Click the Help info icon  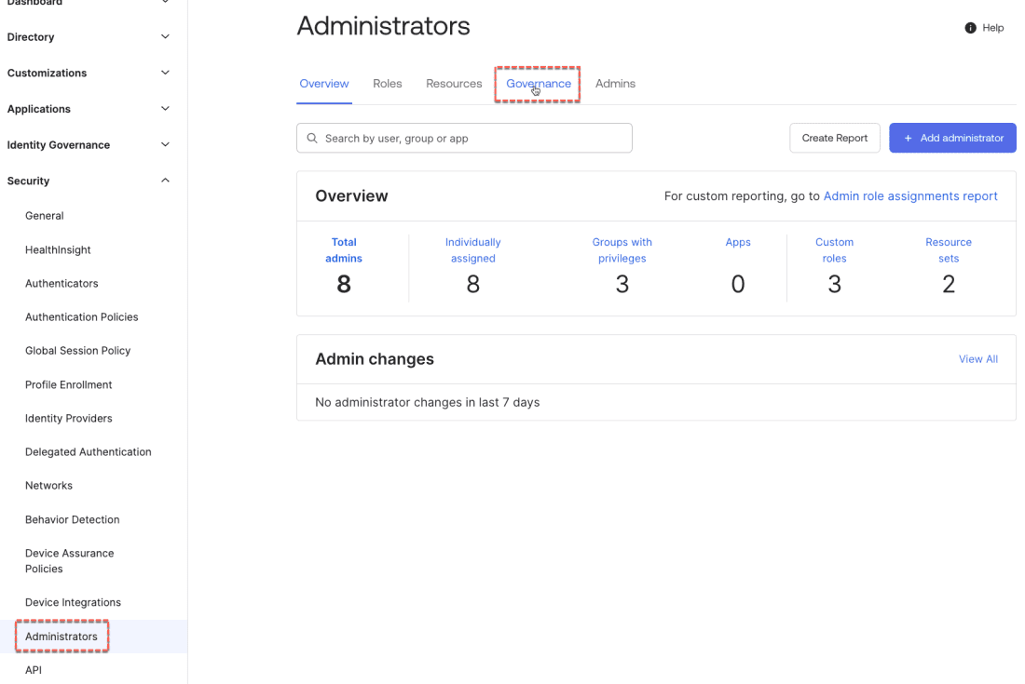click(x=970, y=28)
